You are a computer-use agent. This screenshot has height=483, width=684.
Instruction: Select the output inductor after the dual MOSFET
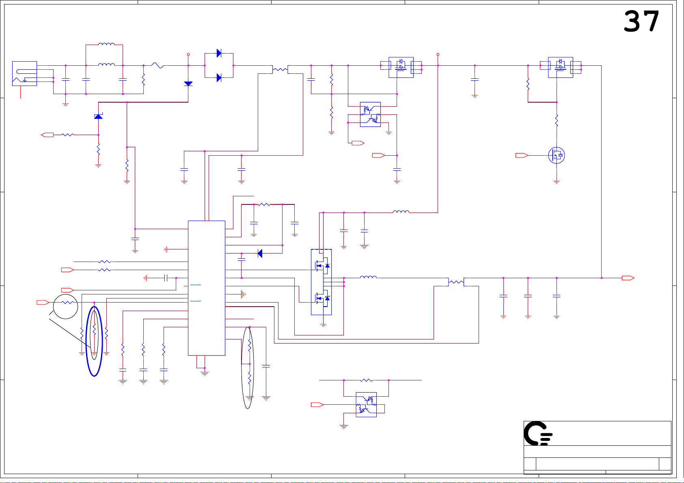tap(368, 277)
